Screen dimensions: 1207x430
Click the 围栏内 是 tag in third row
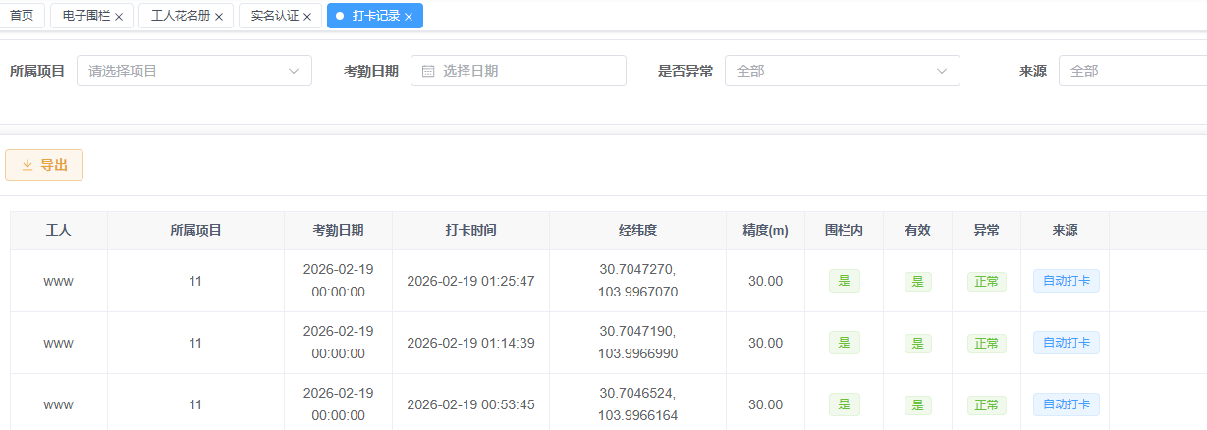pos(844,404)
